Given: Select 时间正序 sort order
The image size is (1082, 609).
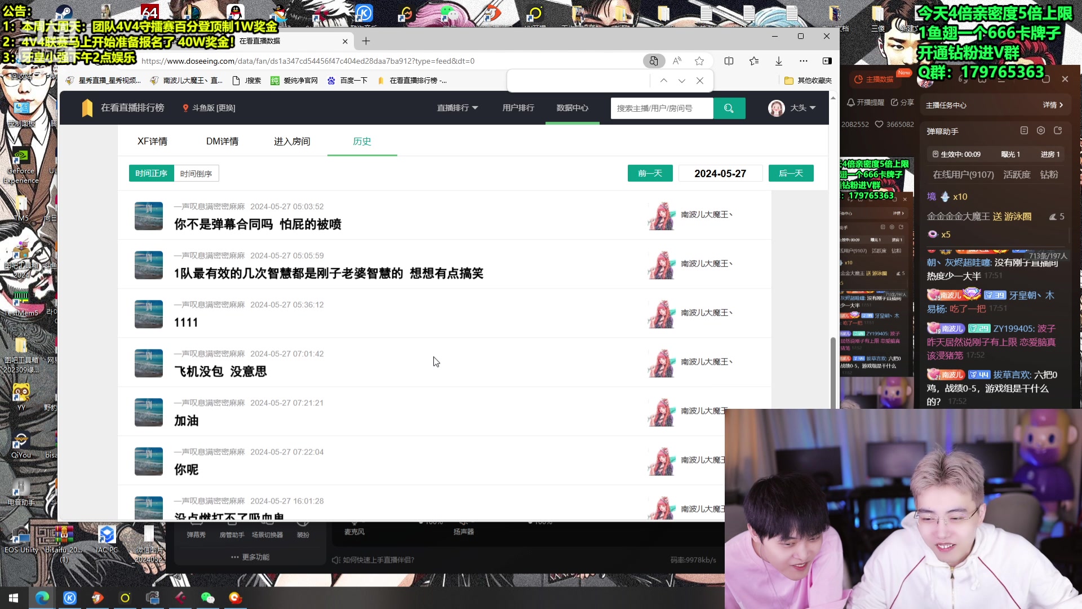Looking at the screenshot, I should (x=151, y=174).
